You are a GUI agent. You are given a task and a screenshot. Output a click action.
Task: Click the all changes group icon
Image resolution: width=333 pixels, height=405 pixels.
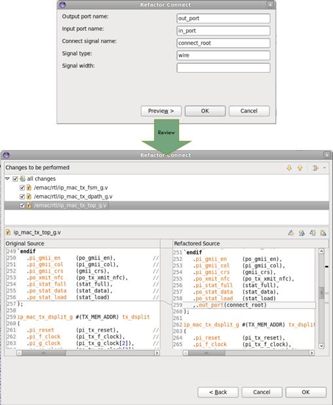(x=23, y=179)
